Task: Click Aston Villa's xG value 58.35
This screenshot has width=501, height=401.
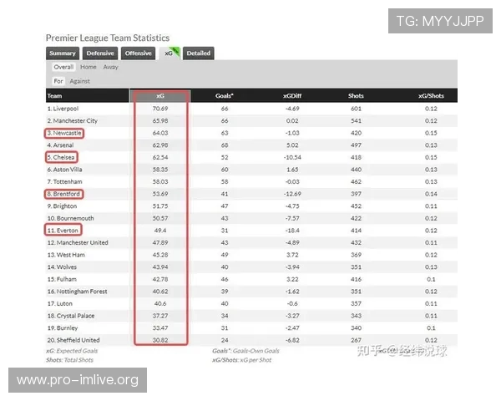Action: [x=160, y=170]
